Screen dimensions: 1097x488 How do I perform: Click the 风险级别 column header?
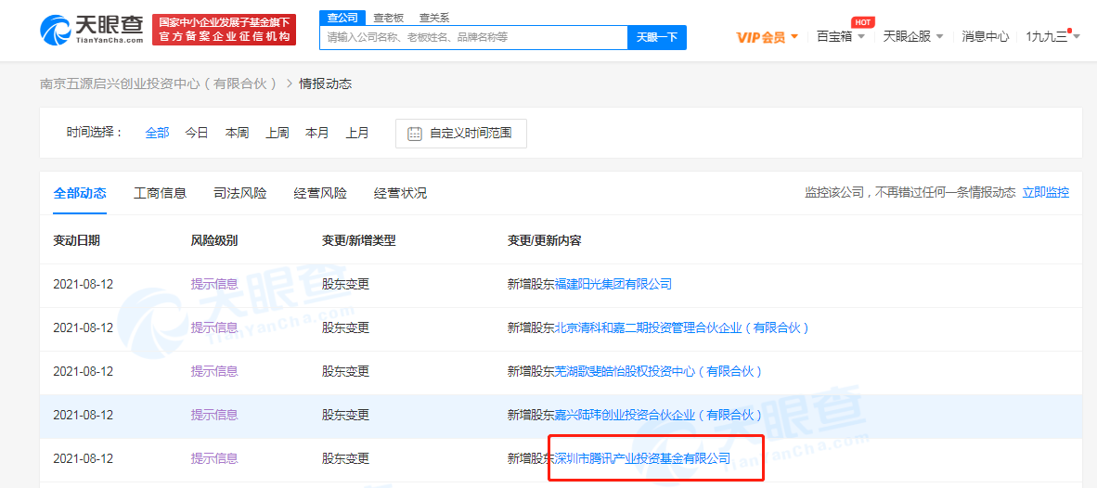click(214, 241)
